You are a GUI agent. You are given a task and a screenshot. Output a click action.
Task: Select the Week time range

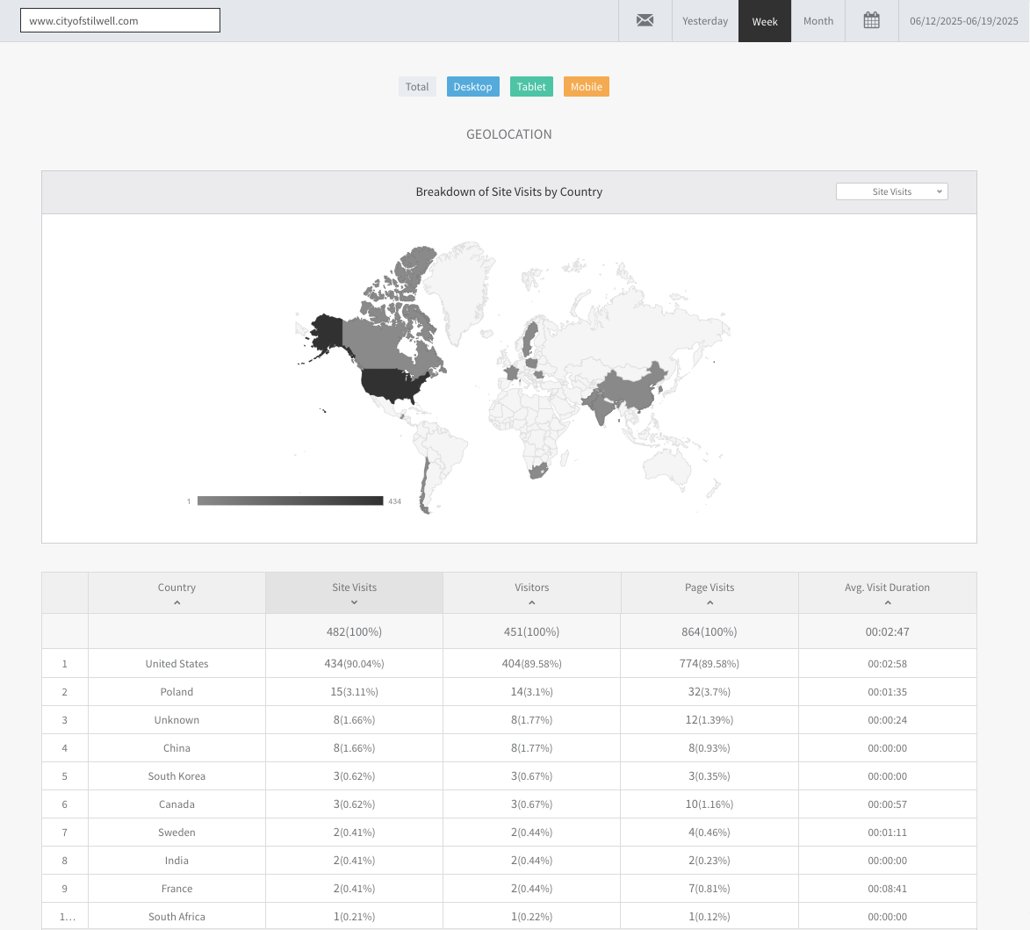pos(765,21)
